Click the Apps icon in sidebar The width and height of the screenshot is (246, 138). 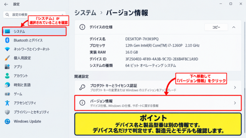pos(7,67)
